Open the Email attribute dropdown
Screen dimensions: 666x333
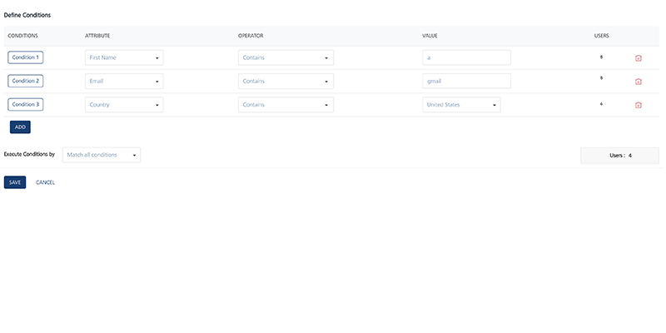pyautogui.click(x=124, y=82)
